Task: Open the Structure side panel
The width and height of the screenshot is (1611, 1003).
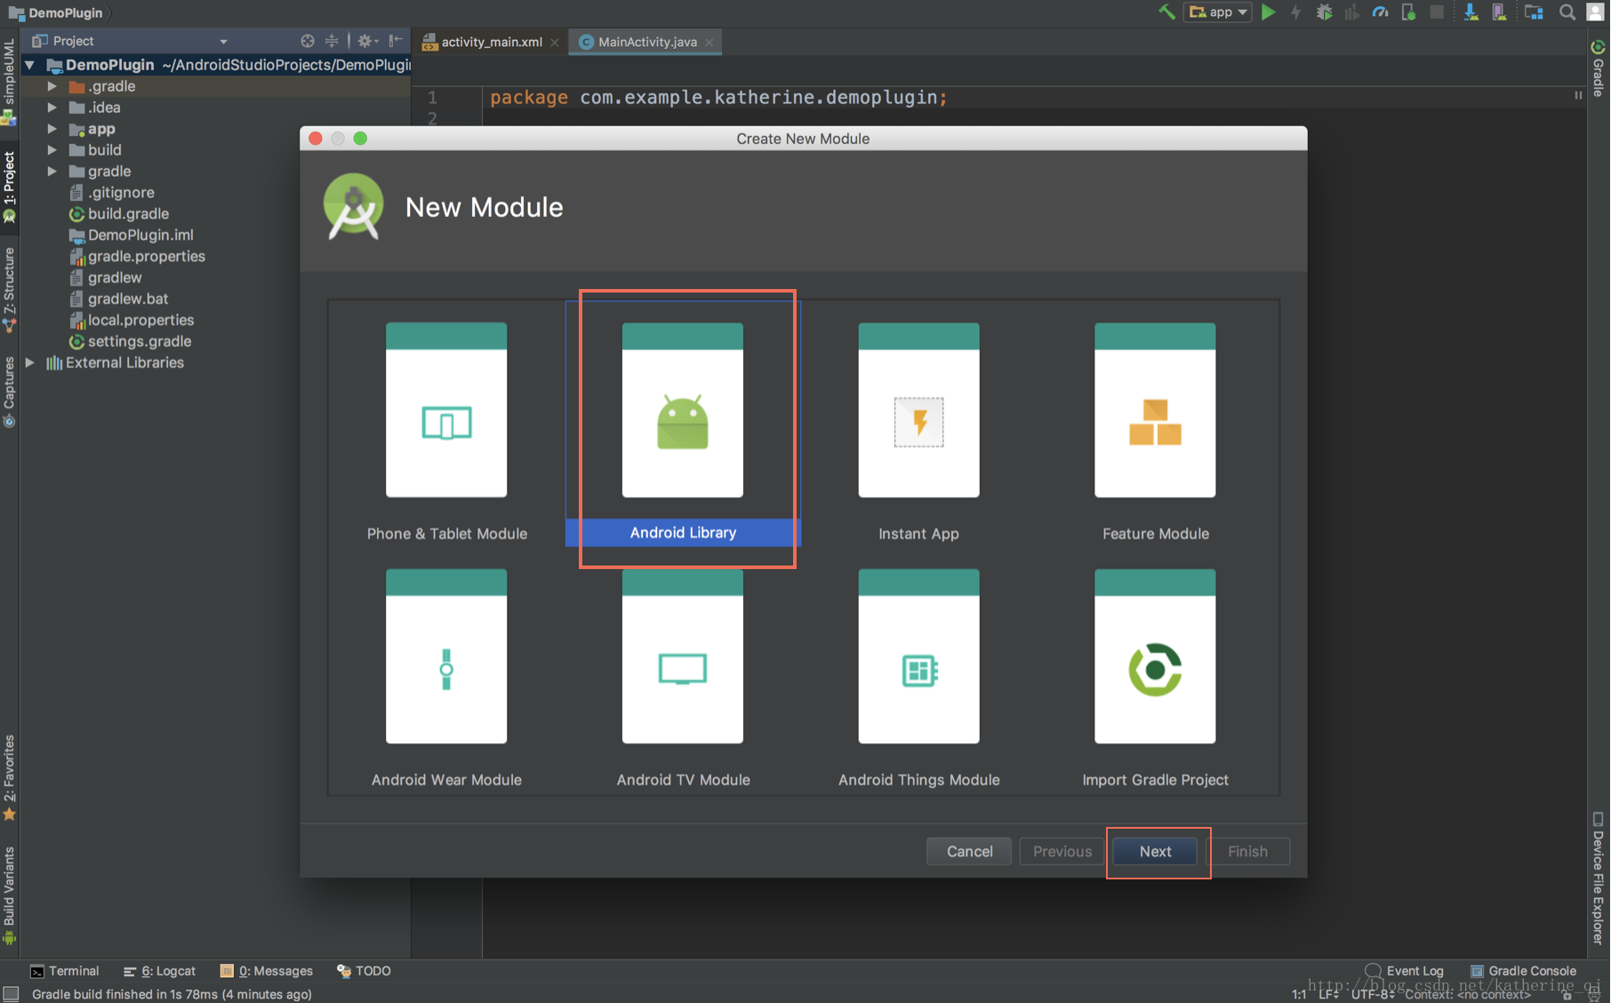Action: (9, 291)
